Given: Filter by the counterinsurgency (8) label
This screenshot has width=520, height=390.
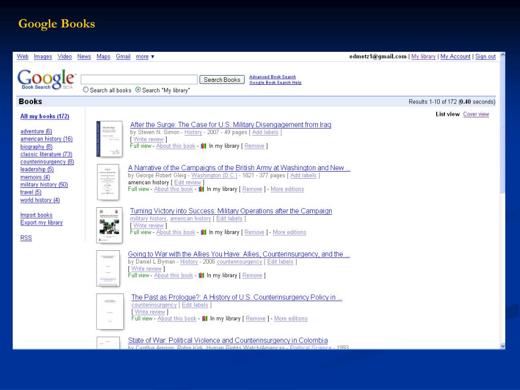Looking at the screenshot, I should 47,162.
